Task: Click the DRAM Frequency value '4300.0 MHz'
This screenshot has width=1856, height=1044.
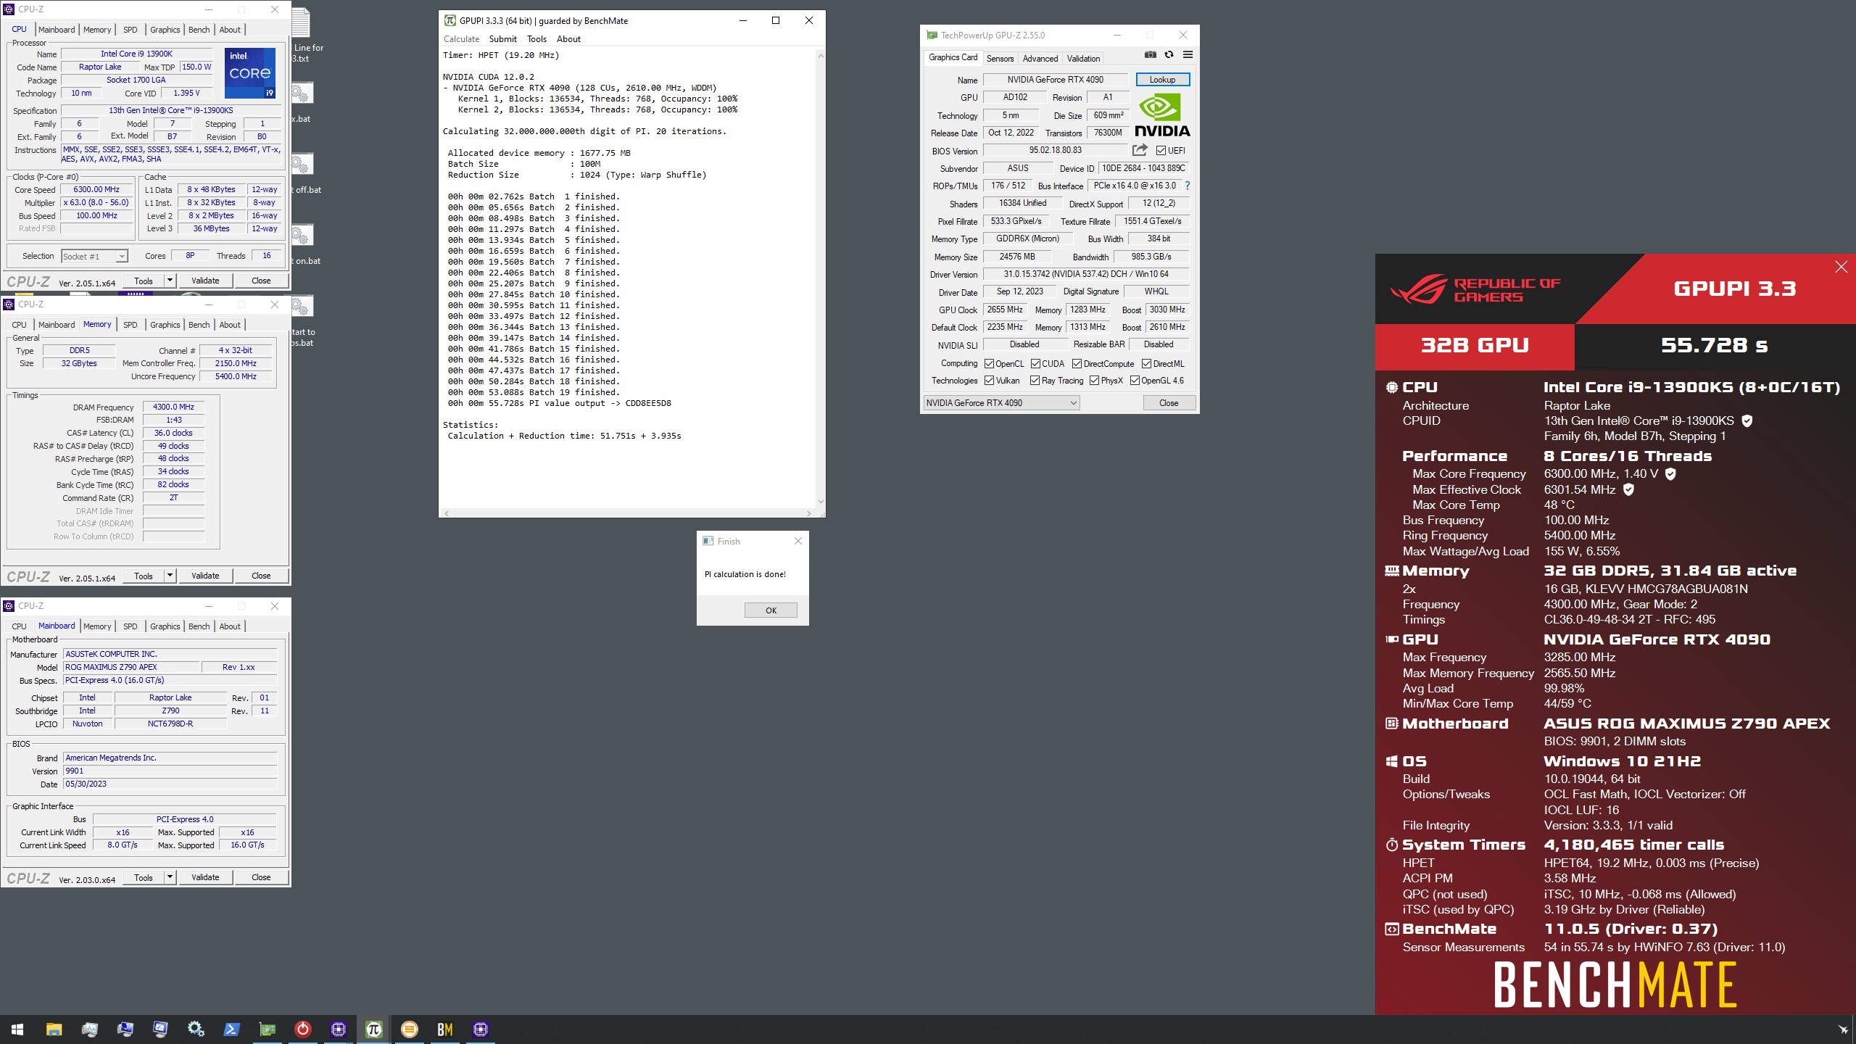Action: click(173, 407)
